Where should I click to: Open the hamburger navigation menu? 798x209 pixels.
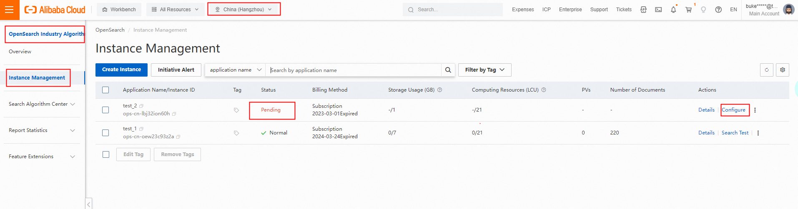point(9,10)
